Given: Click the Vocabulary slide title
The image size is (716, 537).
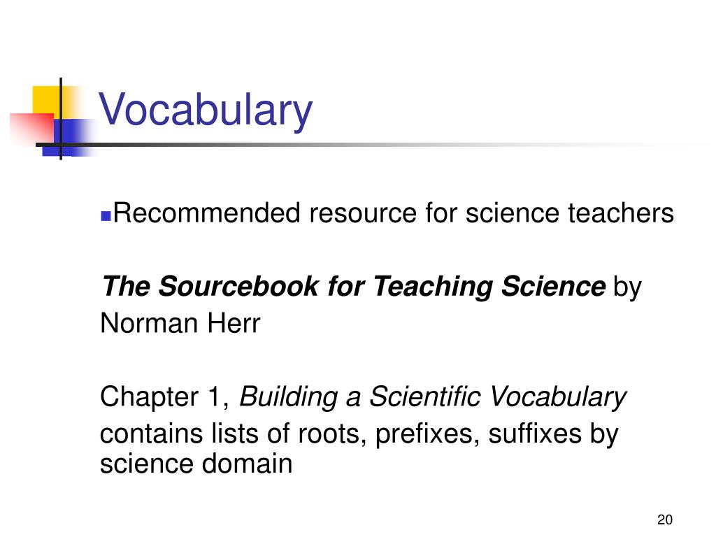Looking at the screenshot, I should pos(206,110).
